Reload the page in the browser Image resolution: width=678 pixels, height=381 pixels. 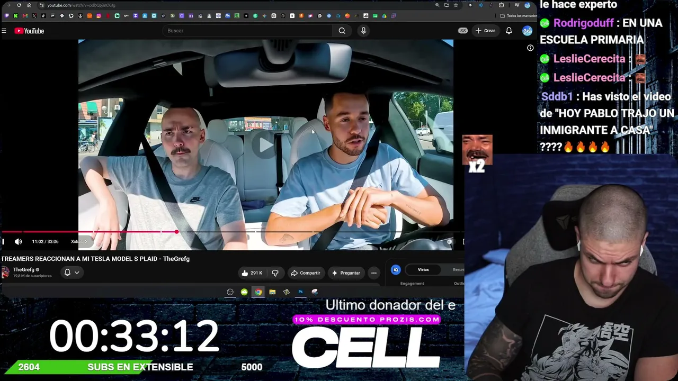[19, 5]
